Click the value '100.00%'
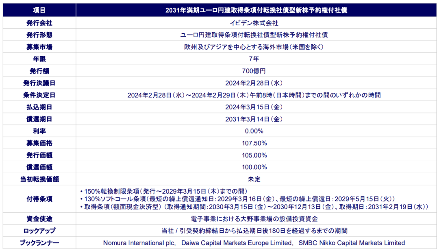The width and height of the screenshot is (439, 251). (254, 167)
